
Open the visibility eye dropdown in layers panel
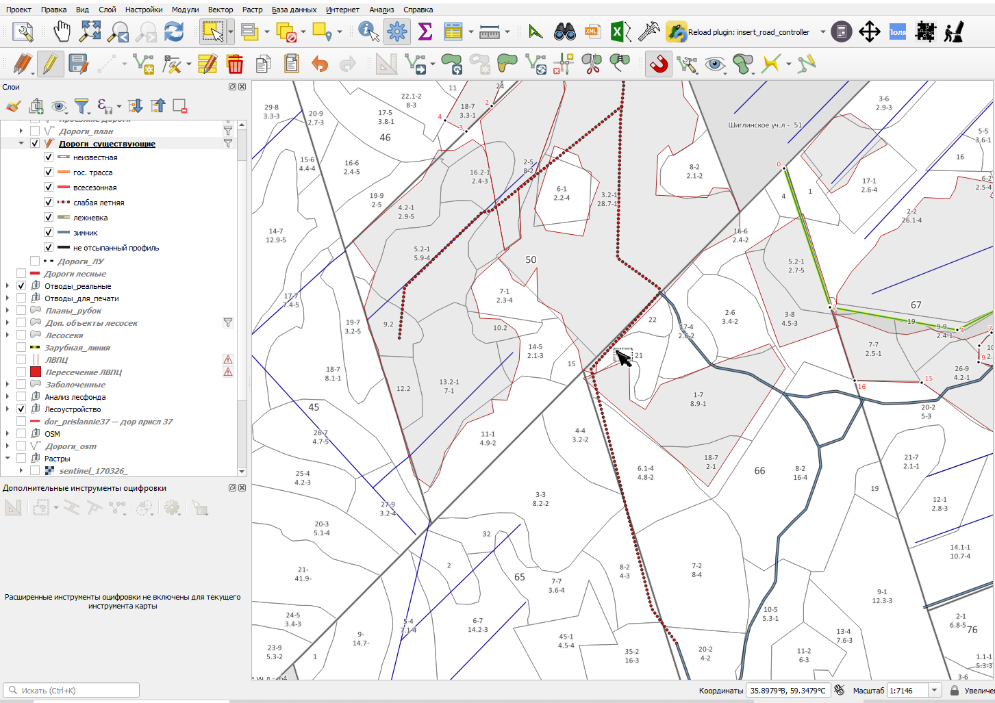click(59, 106)
